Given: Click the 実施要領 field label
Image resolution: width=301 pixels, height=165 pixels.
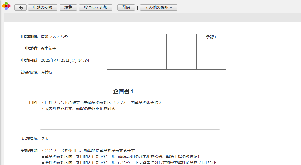Looking at the screenshot, I should [29, 151].
